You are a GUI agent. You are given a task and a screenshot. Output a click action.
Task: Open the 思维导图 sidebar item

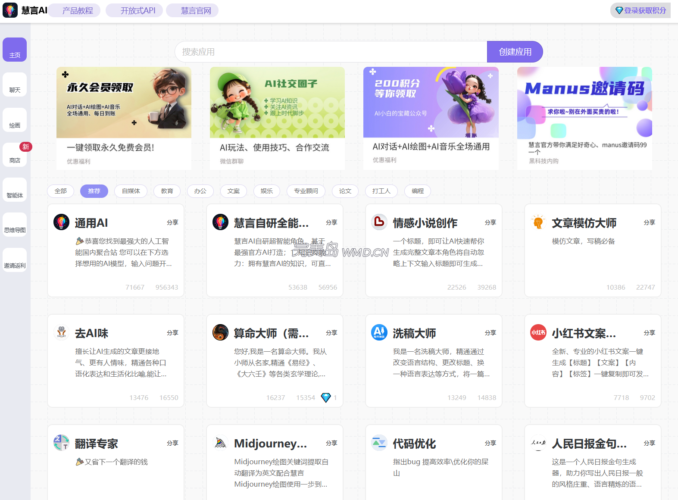click(x=15, y=225)
